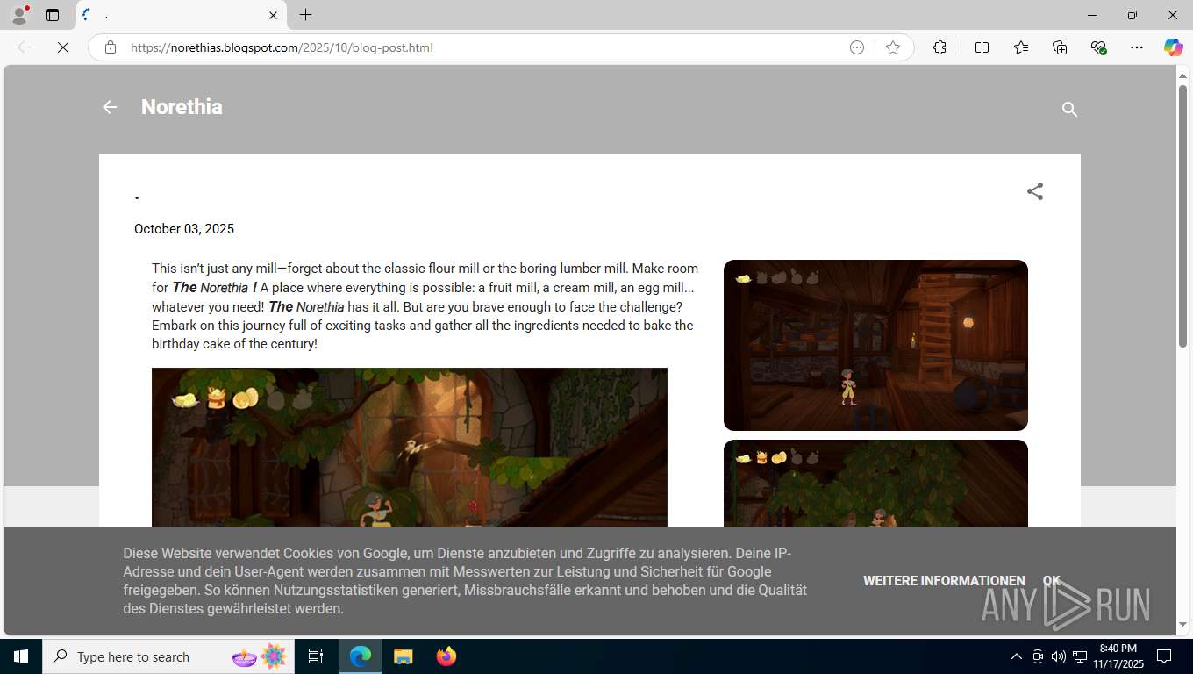The height and width of the screenshot is (674, 1193).
Task: Open the feedback smiley icon in the address bar
Action: click(x=857, y=47)
